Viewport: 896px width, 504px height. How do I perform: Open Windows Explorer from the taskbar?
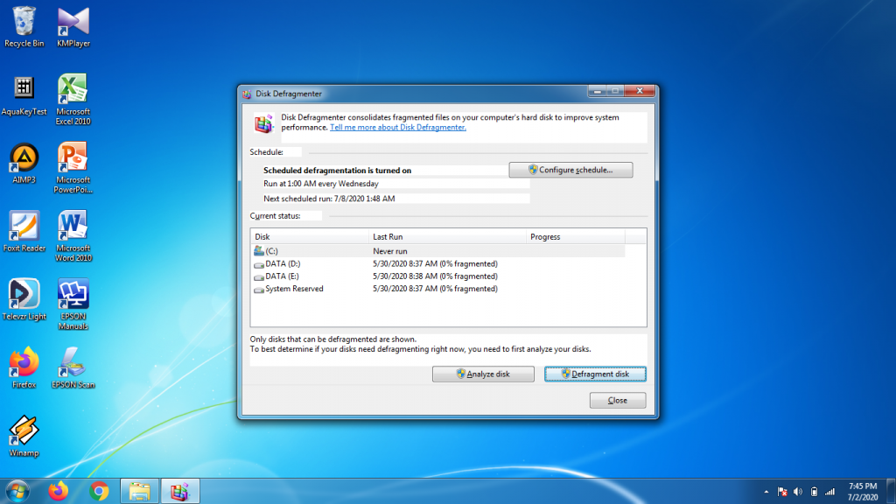[x=140, y=492]
